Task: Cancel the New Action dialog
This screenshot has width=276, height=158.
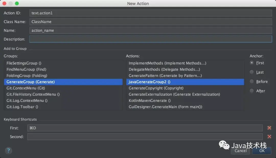Action: coord(240,151)
